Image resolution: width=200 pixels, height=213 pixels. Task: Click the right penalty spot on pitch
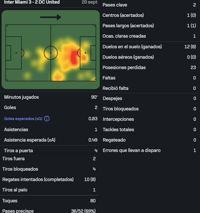pyautogui.click(x=85, y=53)
